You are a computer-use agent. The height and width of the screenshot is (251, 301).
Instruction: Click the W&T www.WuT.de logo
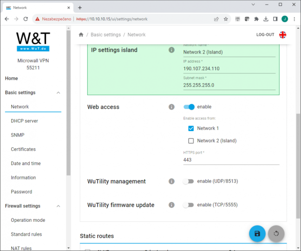[33, 41]
